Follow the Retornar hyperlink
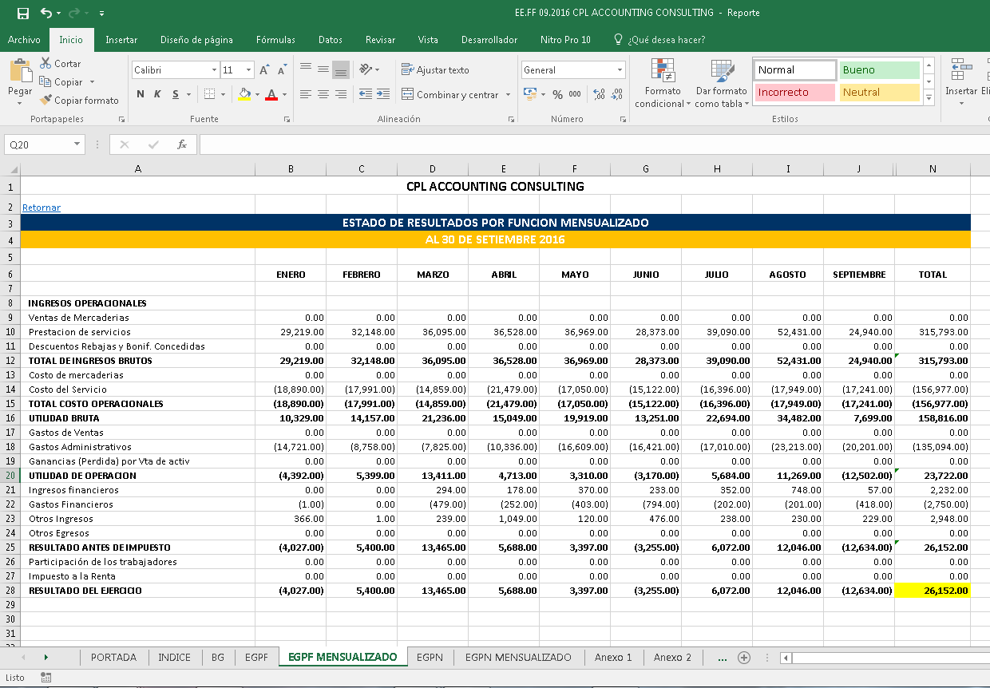The height and width of the screenshot is (688, 990). coord(42,208)
